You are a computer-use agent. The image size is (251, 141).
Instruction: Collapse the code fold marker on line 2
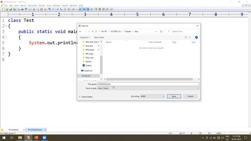6,26
